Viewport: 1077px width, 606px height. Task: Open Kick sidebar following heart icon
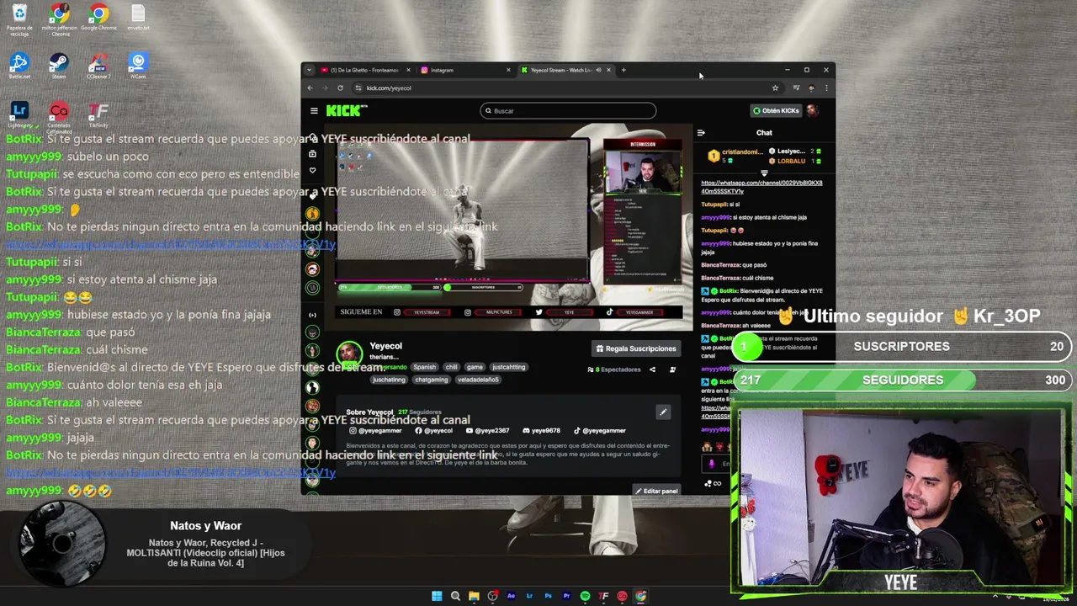[313, 170]
